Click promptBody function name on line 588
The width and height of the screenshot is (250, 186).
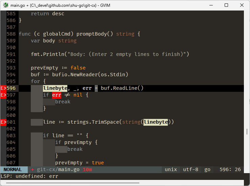pos(92,34)
